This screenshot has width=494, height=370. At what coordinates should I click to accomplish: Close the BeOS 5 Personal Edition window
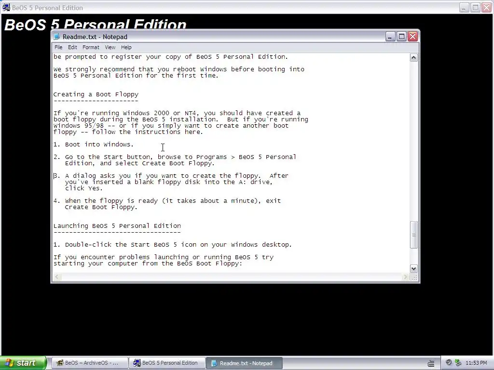486,8
